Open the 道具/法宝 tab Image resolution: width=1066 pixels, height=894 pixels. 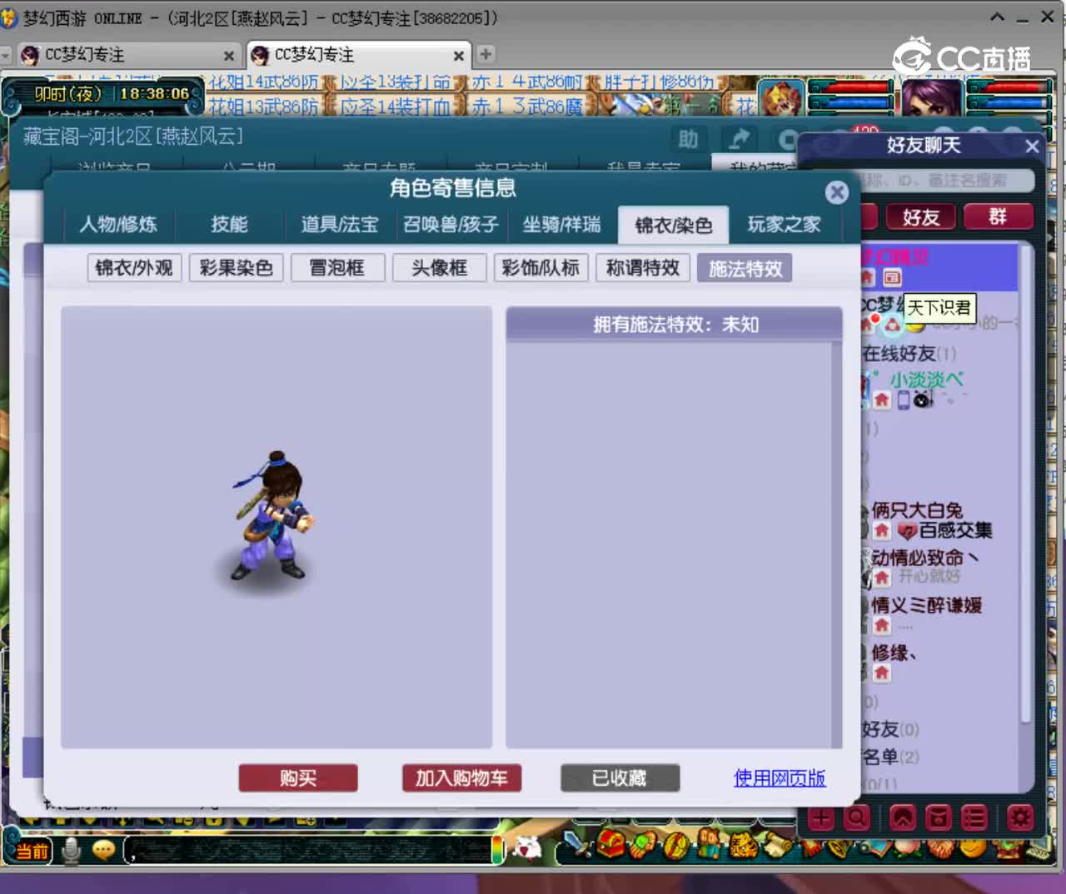pos(340,225)
